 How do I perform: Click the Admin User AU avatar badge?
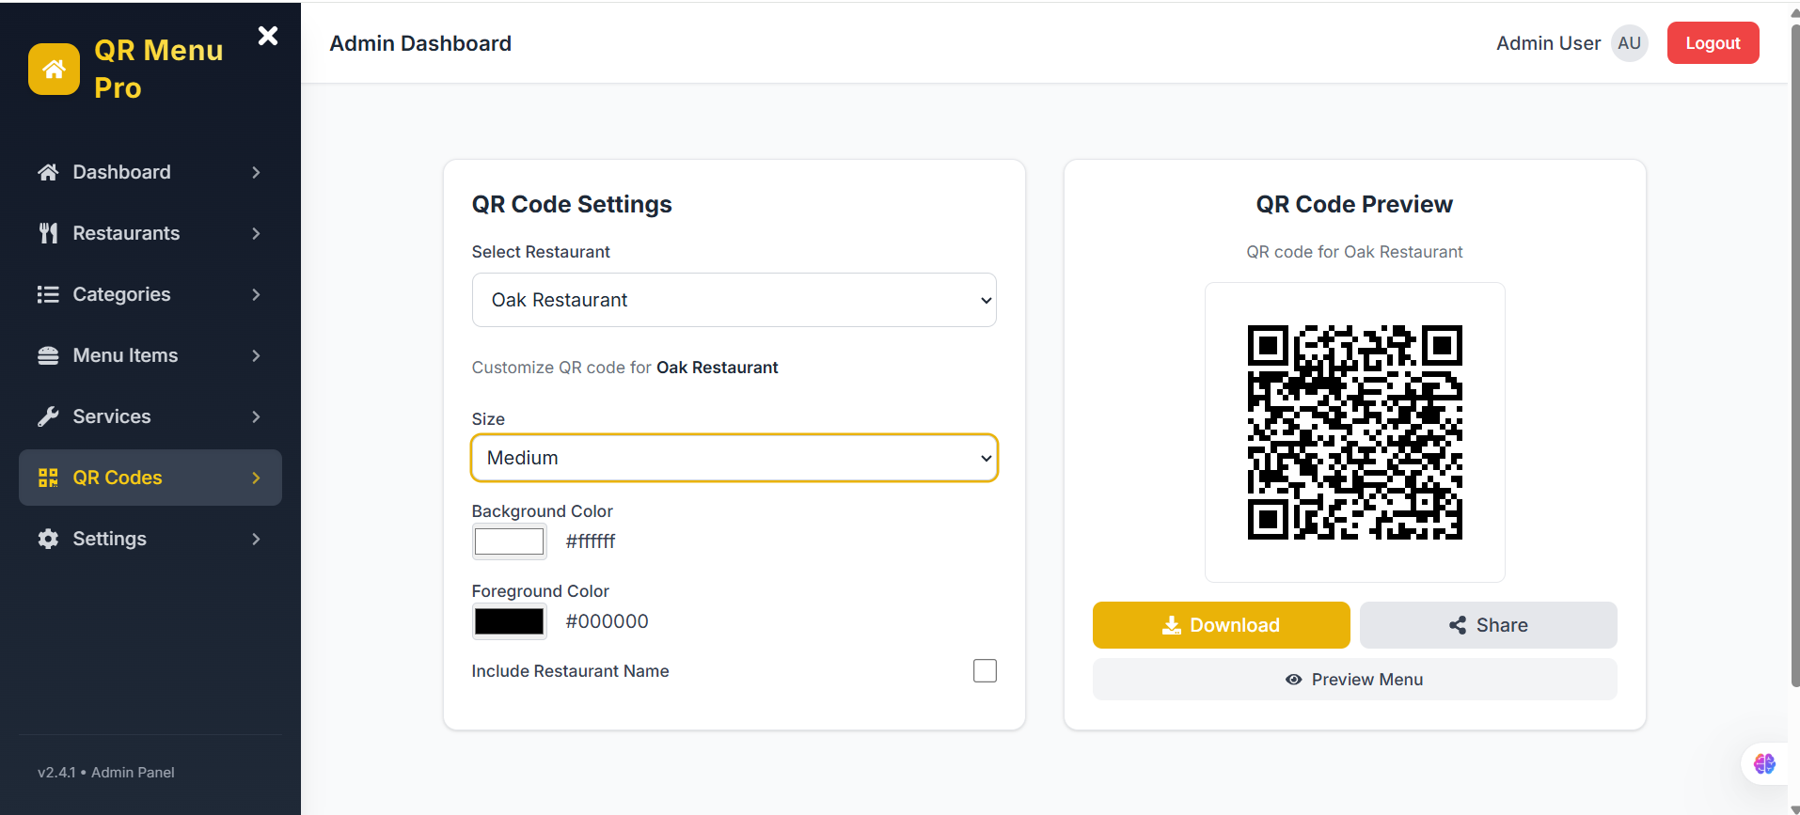(1629, 43)
